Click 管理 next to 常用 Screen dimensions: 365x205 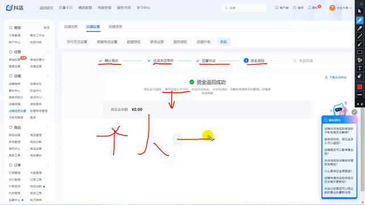[x=46, y=28]
